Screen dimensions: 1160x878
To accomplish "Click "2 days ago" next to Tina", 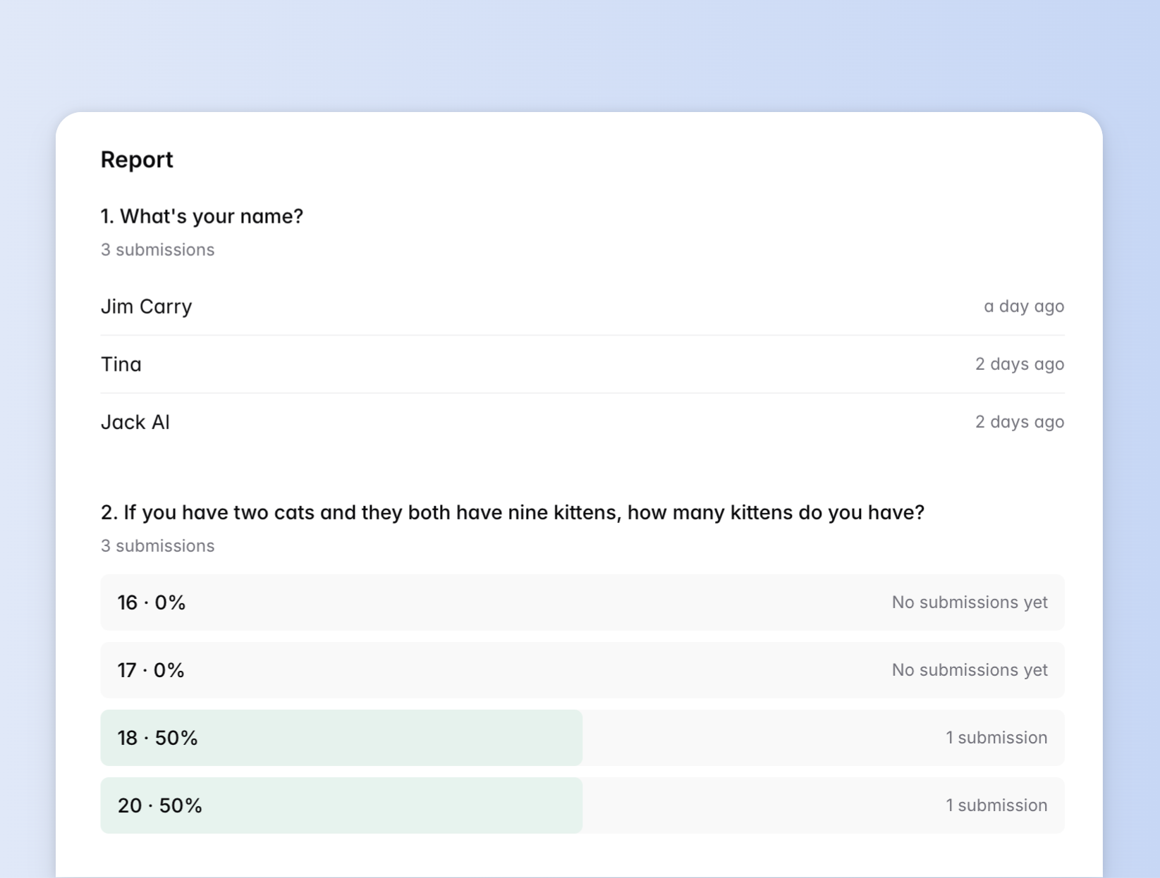I will 1020,364.
